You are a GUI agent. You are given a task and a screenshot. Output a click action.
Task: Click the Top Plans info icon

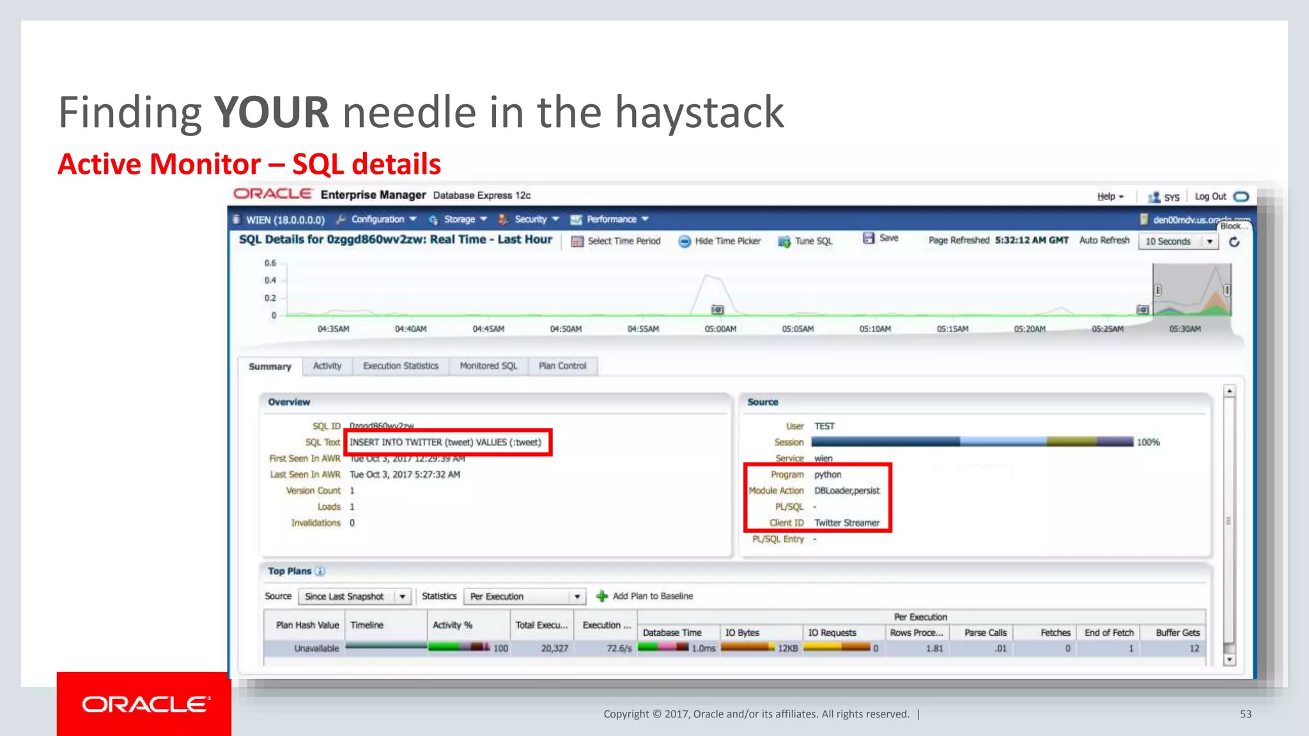320,571
